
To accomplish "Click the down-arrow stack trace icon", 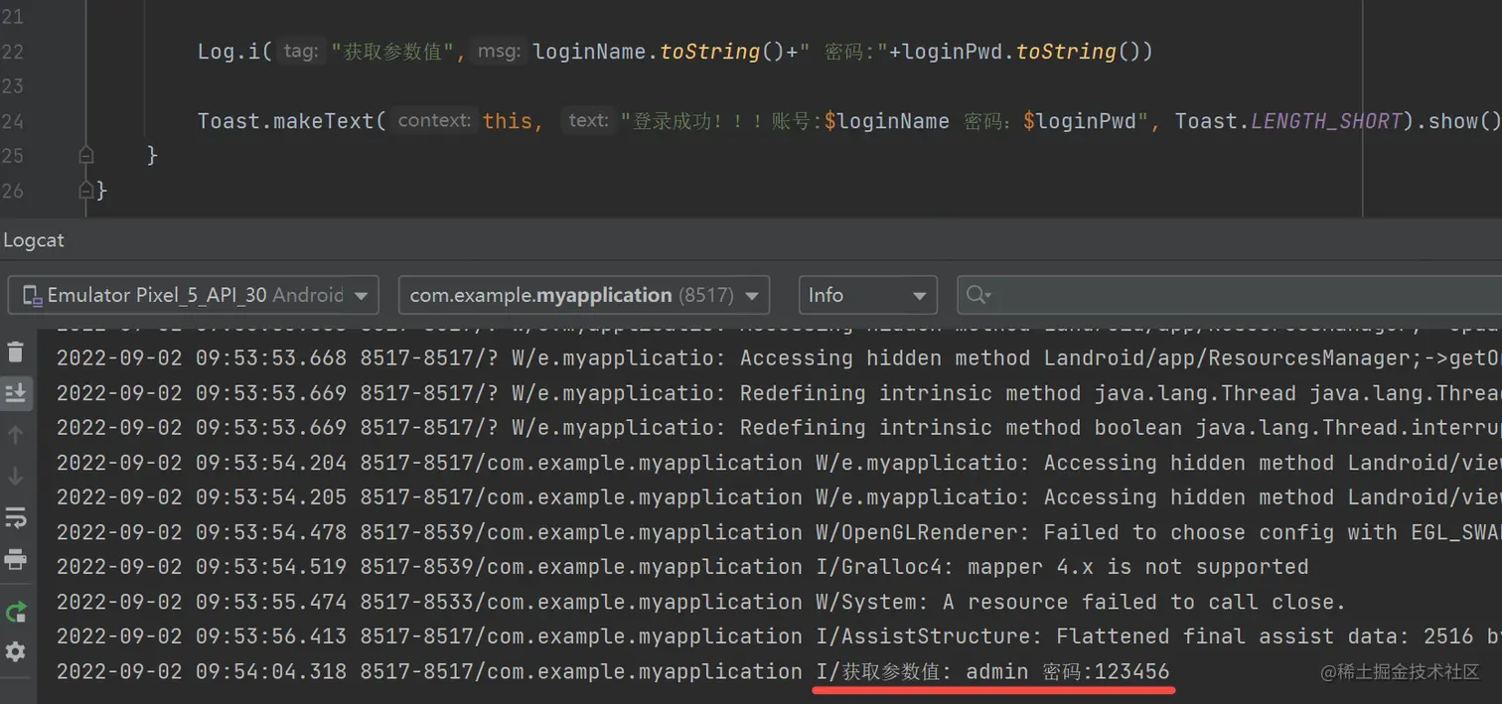I will coord(16,477).
